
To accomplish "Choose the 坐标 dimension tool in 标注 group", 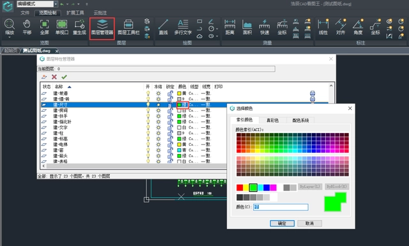I will click(x=375, y=27).
